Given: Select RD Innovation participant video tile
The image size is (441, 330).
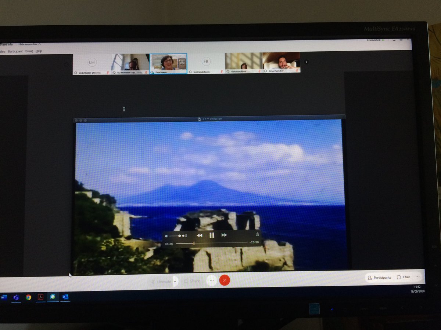Looking at the screenshot, I should 130,63.
